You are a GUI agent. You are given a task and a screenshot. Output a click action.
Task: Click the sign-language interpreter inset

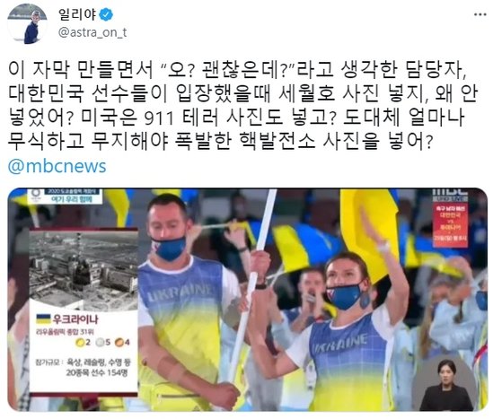pyautogui.click(x=446, y=382)
